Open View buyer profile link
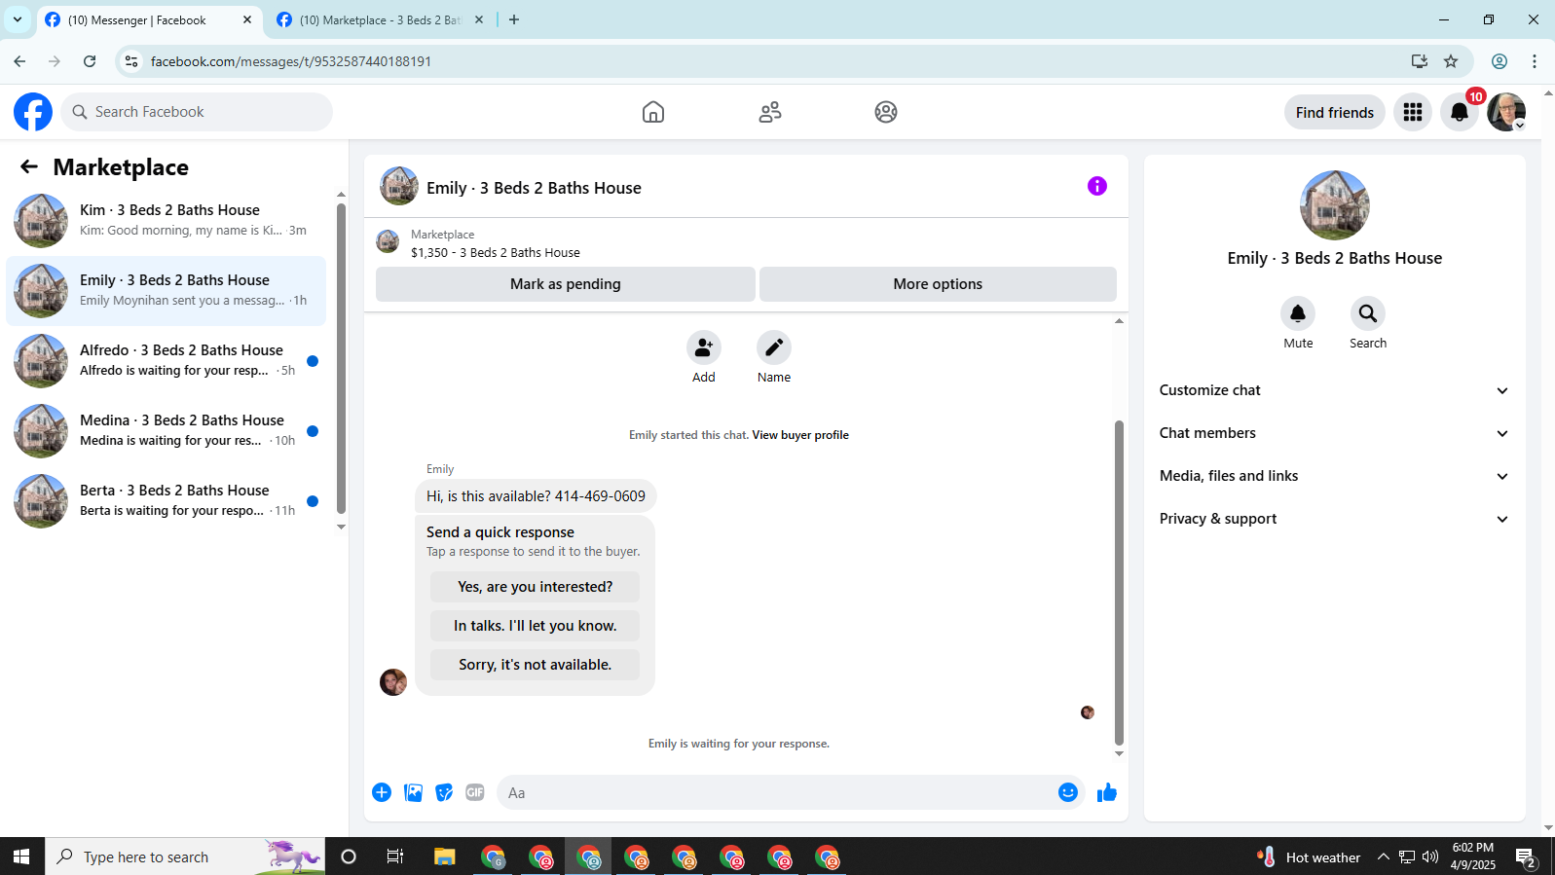Screen dimensions: 1555x875 [x=800, y=435]
